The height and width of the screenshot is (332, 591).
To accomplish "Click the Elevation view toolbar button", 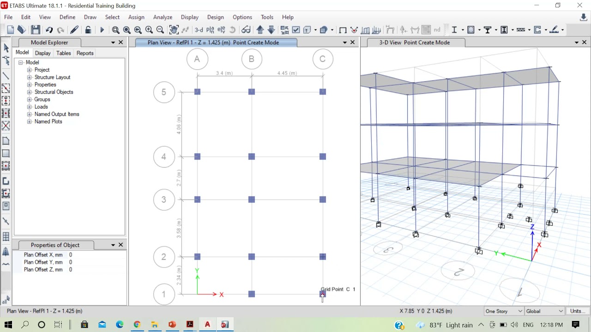I will point(221,30).
